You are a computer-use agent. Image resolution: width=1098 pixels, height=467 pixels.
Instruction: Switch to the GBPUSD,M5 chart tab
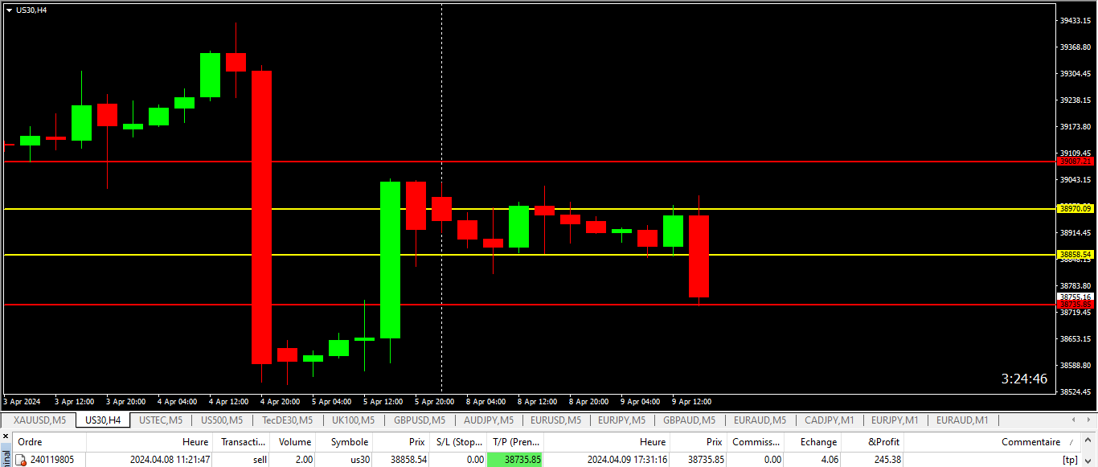(419, 420)
